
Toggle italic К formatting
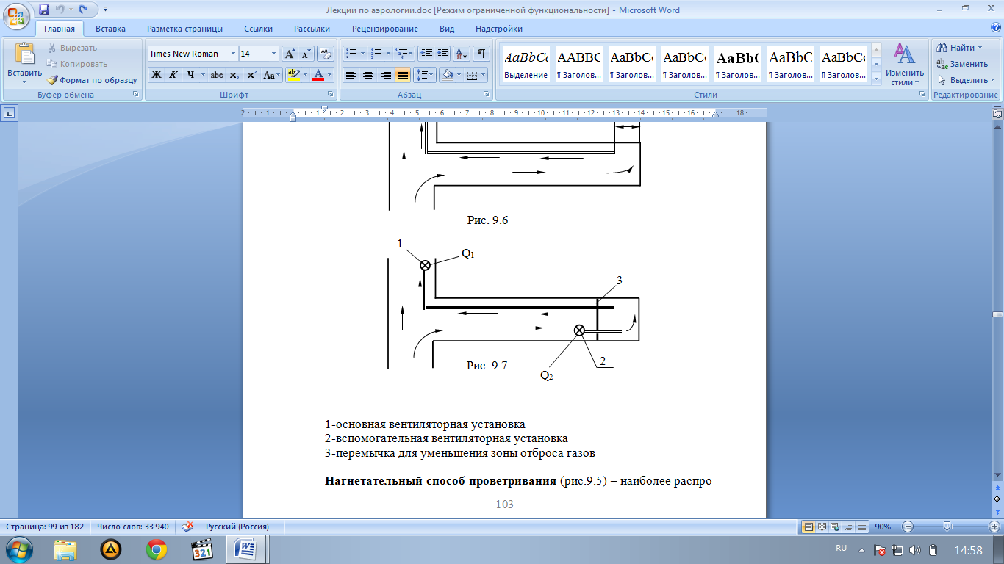coord(173,75)
